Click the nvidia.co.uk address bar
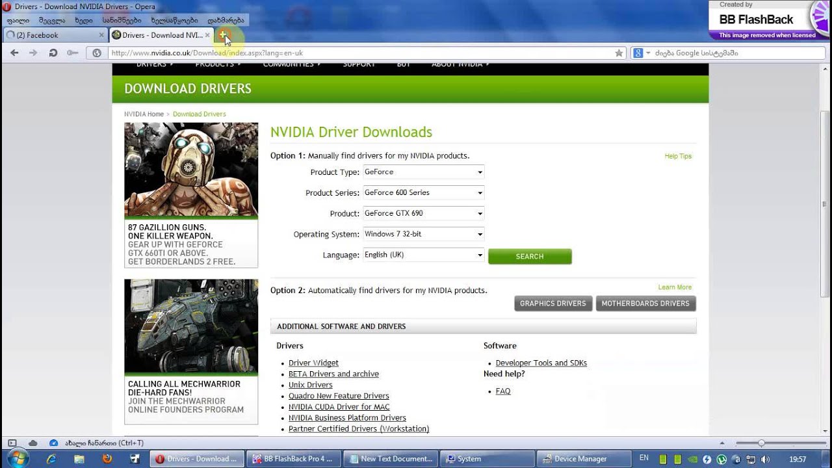Viewport: 832px width, 468px height. (361, 53)
